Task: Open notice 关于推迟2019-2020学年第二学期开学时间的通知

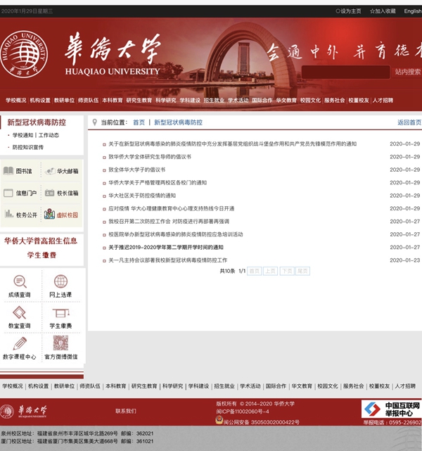Action: click(x=165, y=247)
